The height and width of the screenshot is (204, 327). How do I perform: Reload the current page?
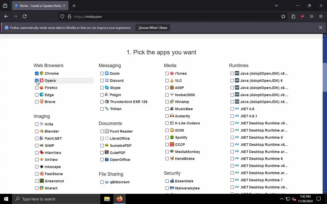pos(25,16)
